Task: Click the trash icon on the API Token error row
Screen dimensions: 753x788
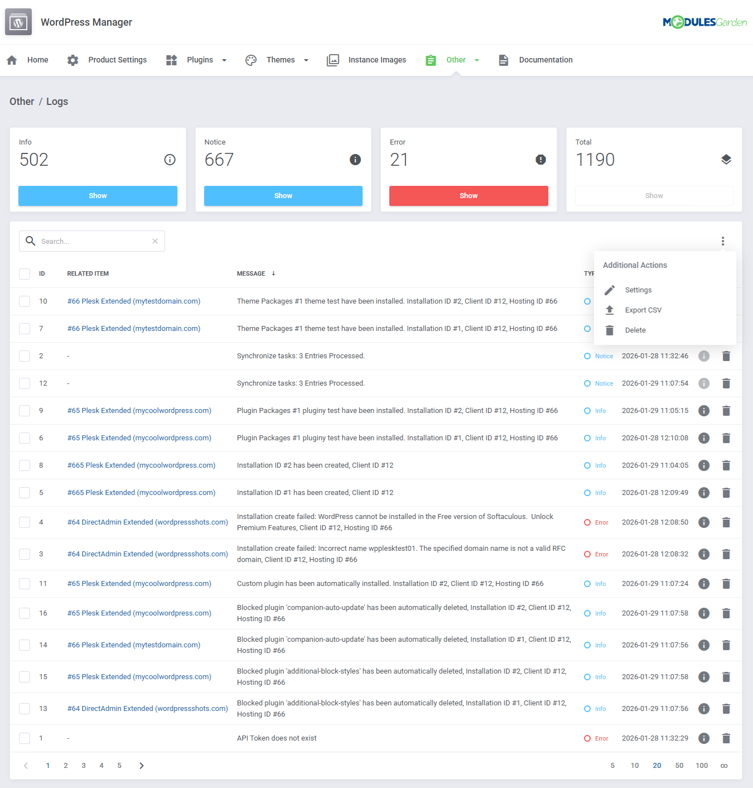Action: (x=726, y=738)
